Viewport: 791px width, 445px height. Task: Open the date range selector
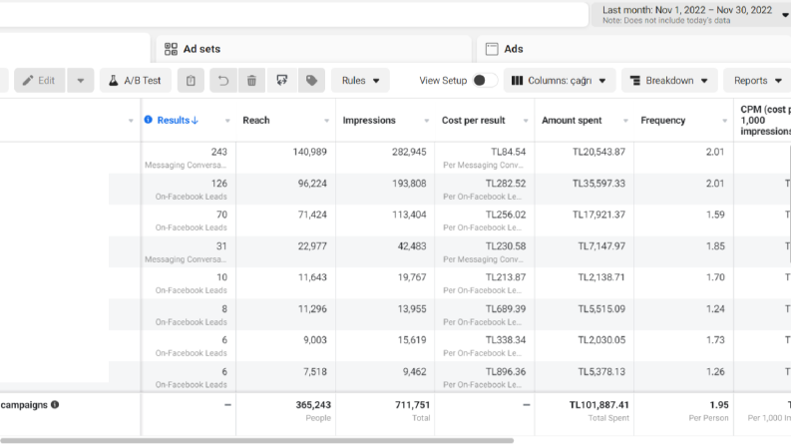pyautogui.click(x=691, y=15)
